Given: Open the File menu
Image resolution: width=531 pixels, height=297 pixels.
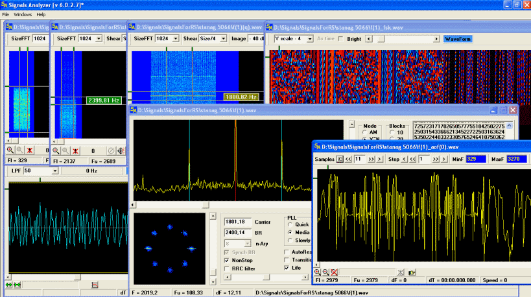Looking at the screenshot, I should point(6,14).
